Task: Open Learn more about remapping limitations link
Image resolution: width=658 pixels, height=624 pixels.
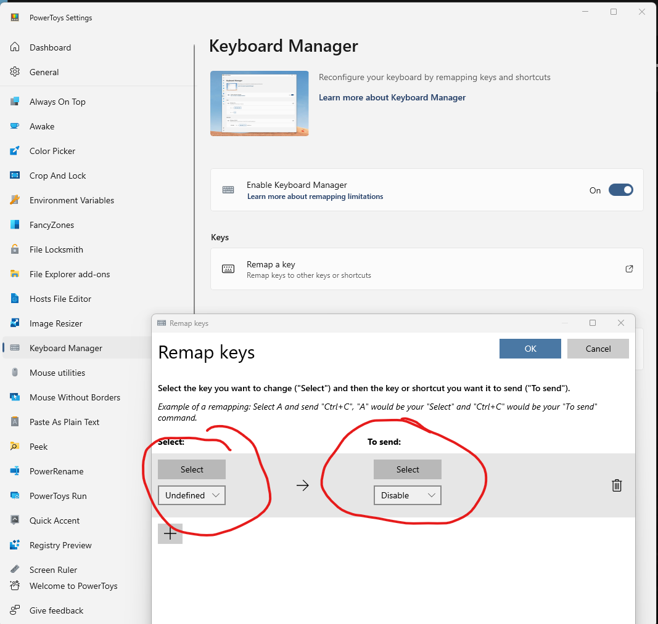Action: tap(315, 197)
